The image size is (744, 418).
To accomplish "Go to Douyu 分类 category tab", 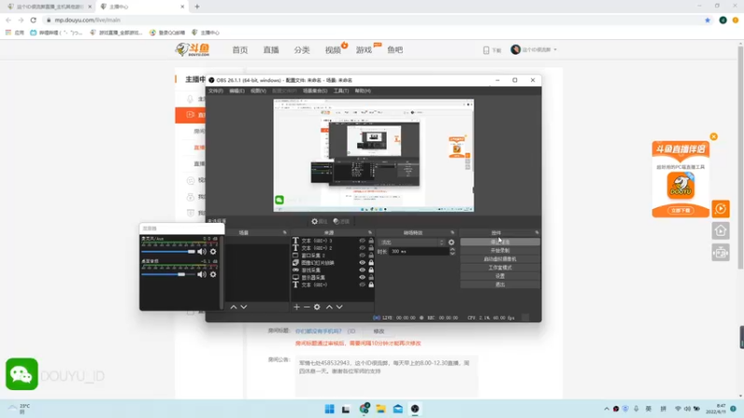I will (301, 50).
